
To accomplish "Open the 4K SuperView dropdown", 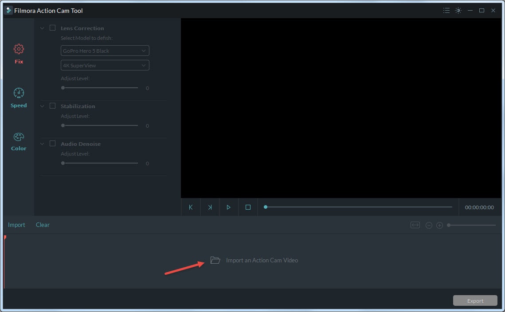I will (x=105, y=65).
